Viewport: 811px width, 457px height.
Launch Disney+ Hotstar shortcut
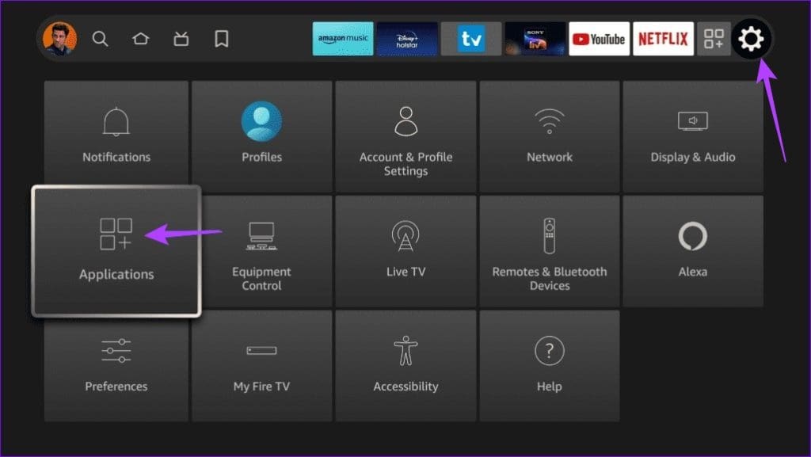pos(407,38)
